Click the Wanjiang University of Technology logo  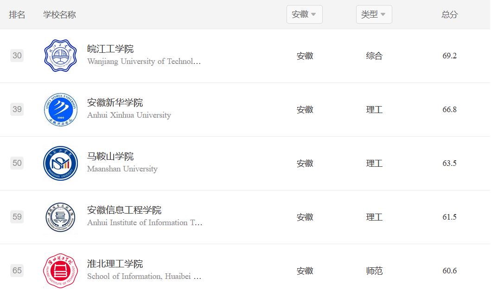tap(60, 56)
